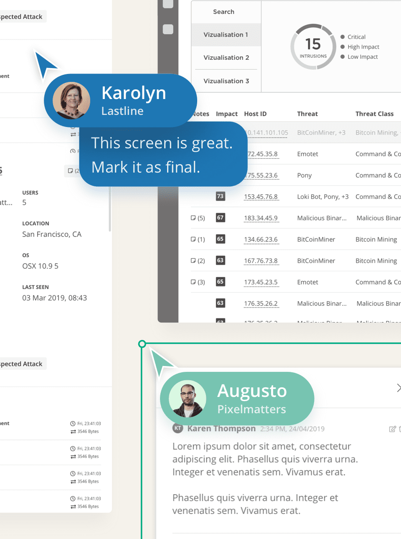
Task: Open the notes icon for host 167.76.73.8
Action: coord(193,261)
